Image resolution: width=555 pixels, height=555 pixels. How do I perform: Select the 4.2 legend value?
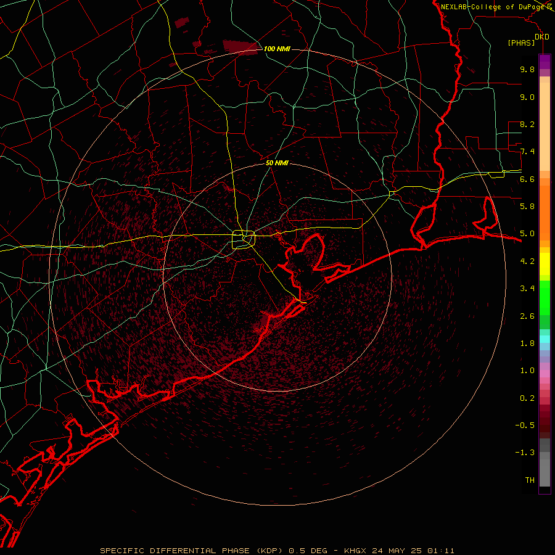point(527,261)
